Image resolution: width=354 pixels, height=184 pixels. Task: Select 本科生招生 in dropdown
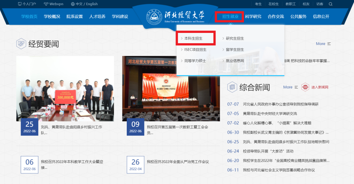pyautogui.click(x=193, y=39)
